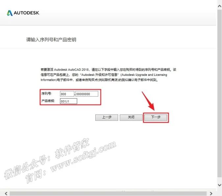Click the serial number field containing 00000000
The height and width of the screenshot is (196, 222).
(x=87, y=94)
